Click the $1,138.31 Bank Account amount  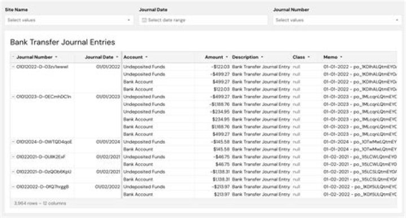click(221, 179)
